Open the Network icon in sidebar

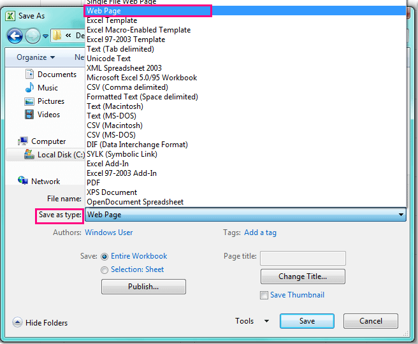pos(23,182)
